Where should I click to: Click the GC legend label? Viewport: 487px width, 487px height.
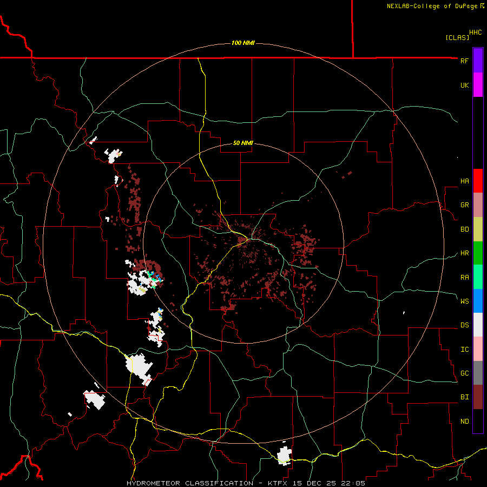464,373
